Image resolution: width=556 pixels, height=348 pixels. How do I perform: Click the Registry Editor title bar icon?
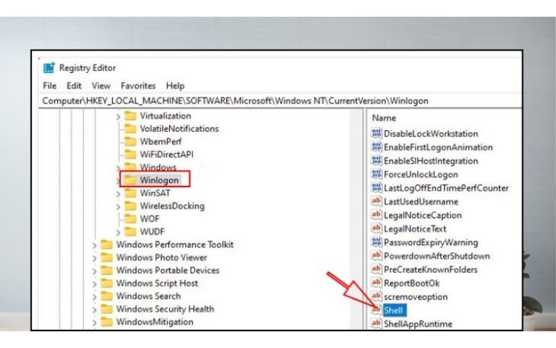pyautogui.click(x=49, y=68)
